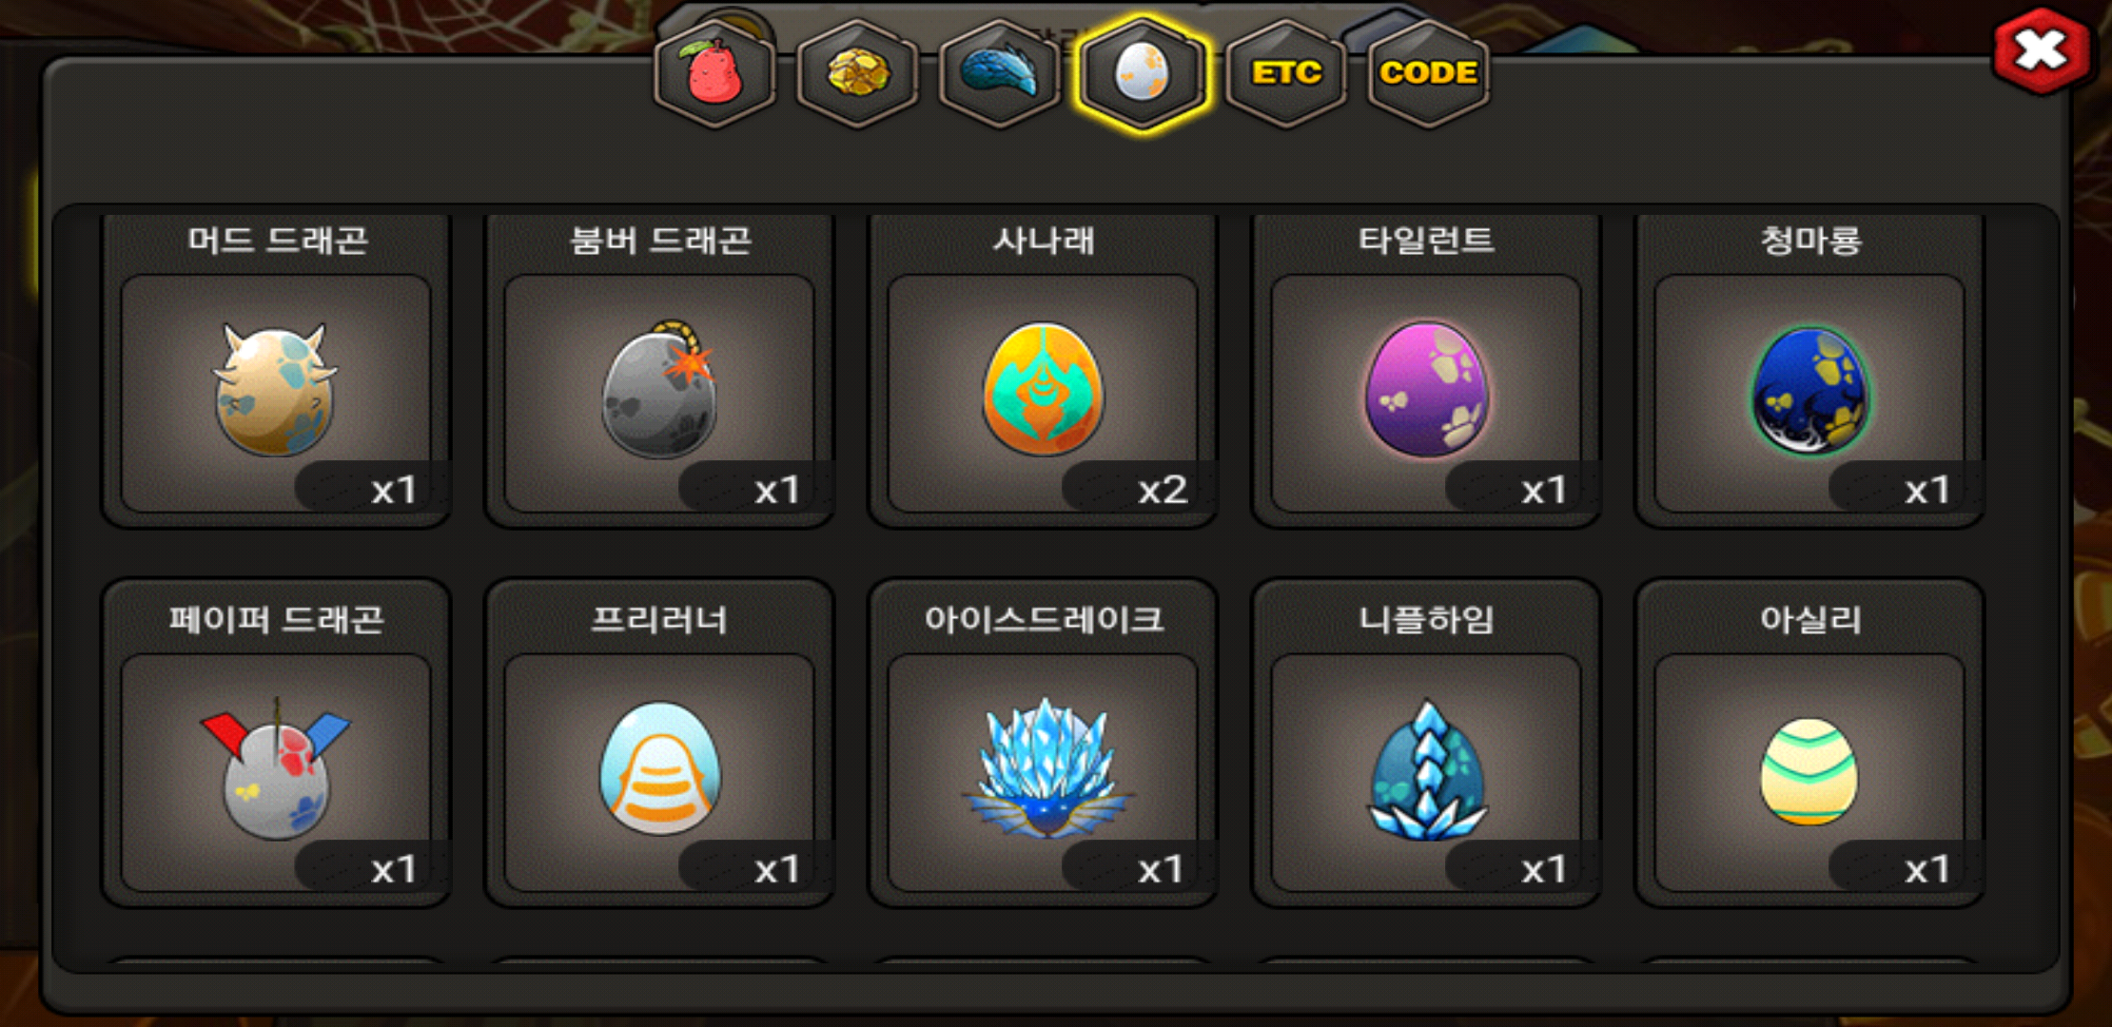Click the x2 count on 사나래
The image size is (2112, 1027).
1163,490
